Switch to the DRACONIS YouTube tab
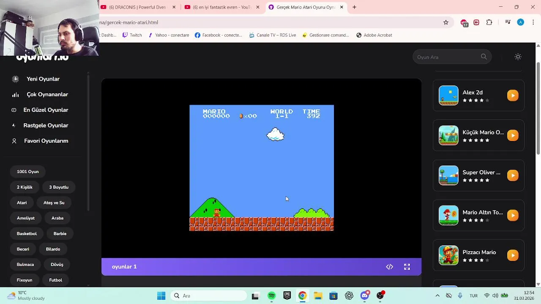The image size is (541, 304). coord(137,7)
